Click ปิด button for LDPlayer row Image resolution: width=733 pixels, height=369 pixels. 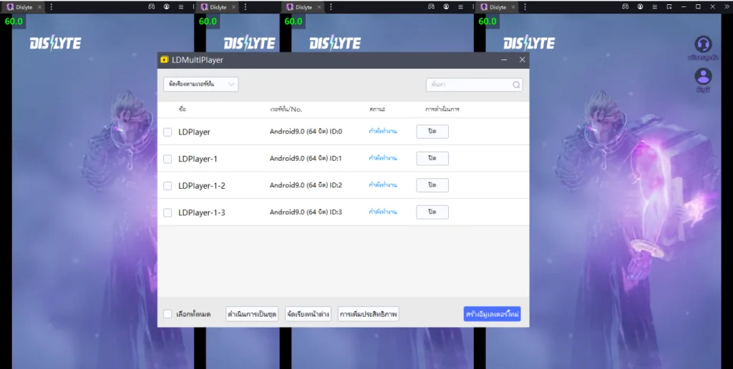(432, 132)
